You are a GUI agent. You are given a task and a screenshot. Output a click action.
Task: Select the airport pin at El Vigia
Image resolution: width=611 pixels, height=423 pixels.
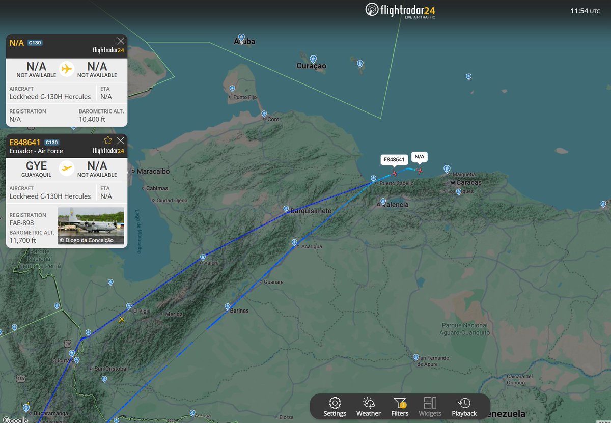[129, 305]
